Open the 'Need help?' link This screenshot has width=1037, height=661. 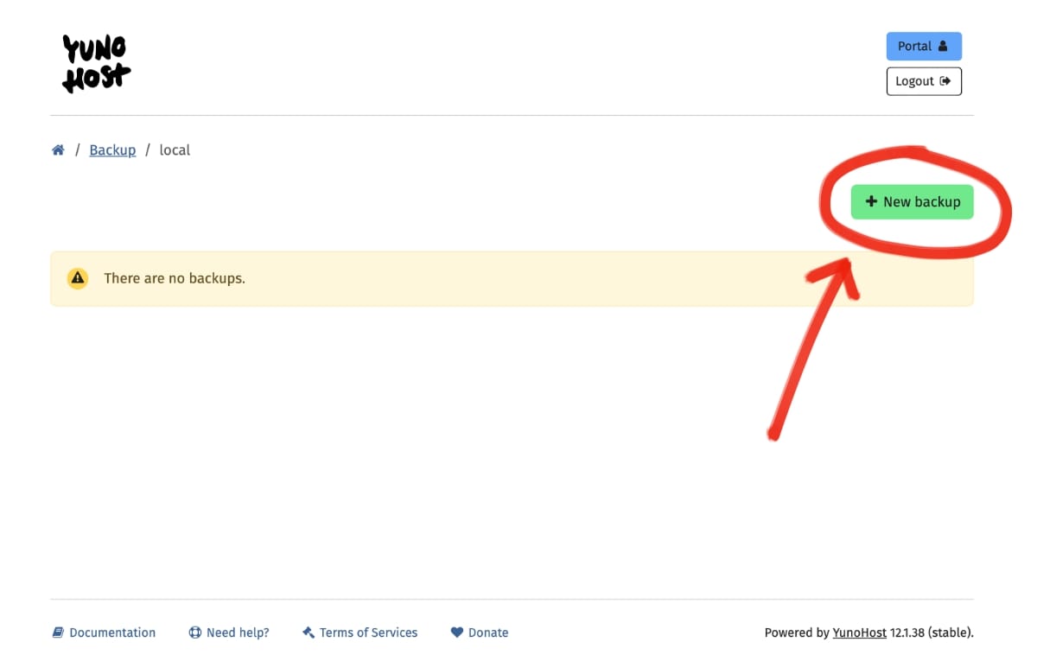238,632
